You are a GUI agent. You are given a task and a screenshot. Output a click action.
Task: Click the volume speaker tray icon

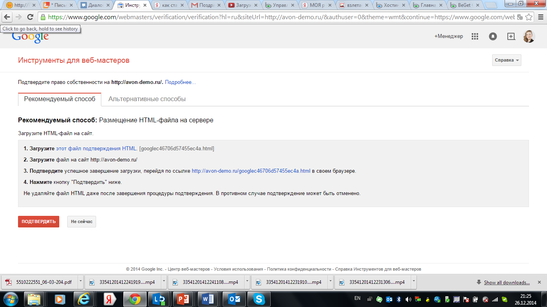408,299
